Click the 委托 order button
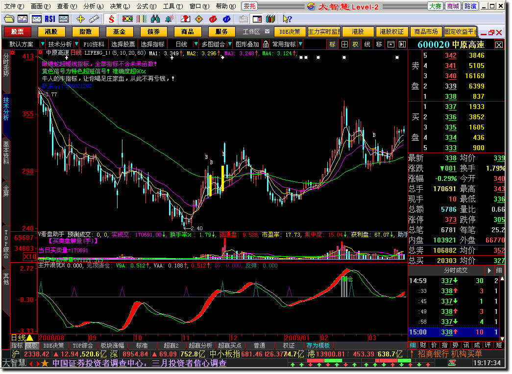Image resolution: width=512 pixels, height=374 pixels. pos(249,6)
